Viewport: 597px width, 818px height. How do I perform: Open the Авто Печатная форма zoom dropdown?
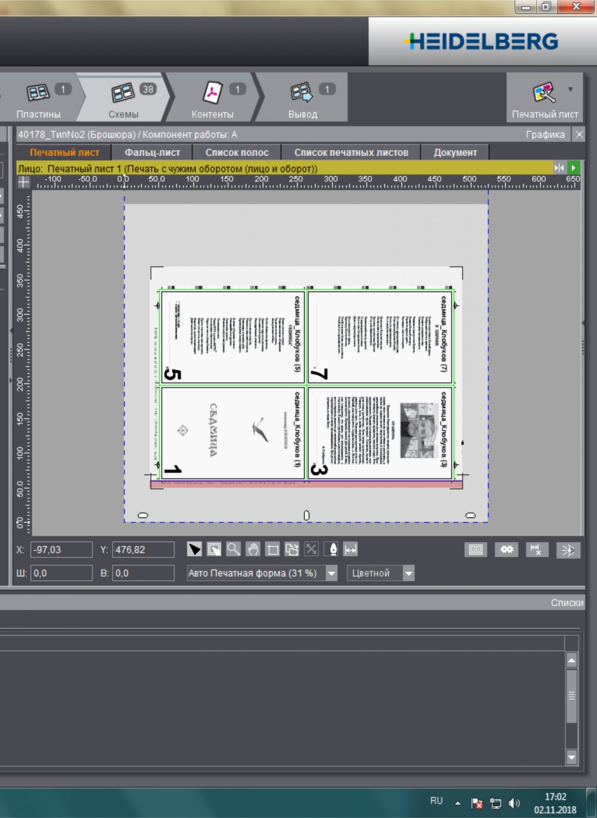pyautogui.click(x=331, y=573)
